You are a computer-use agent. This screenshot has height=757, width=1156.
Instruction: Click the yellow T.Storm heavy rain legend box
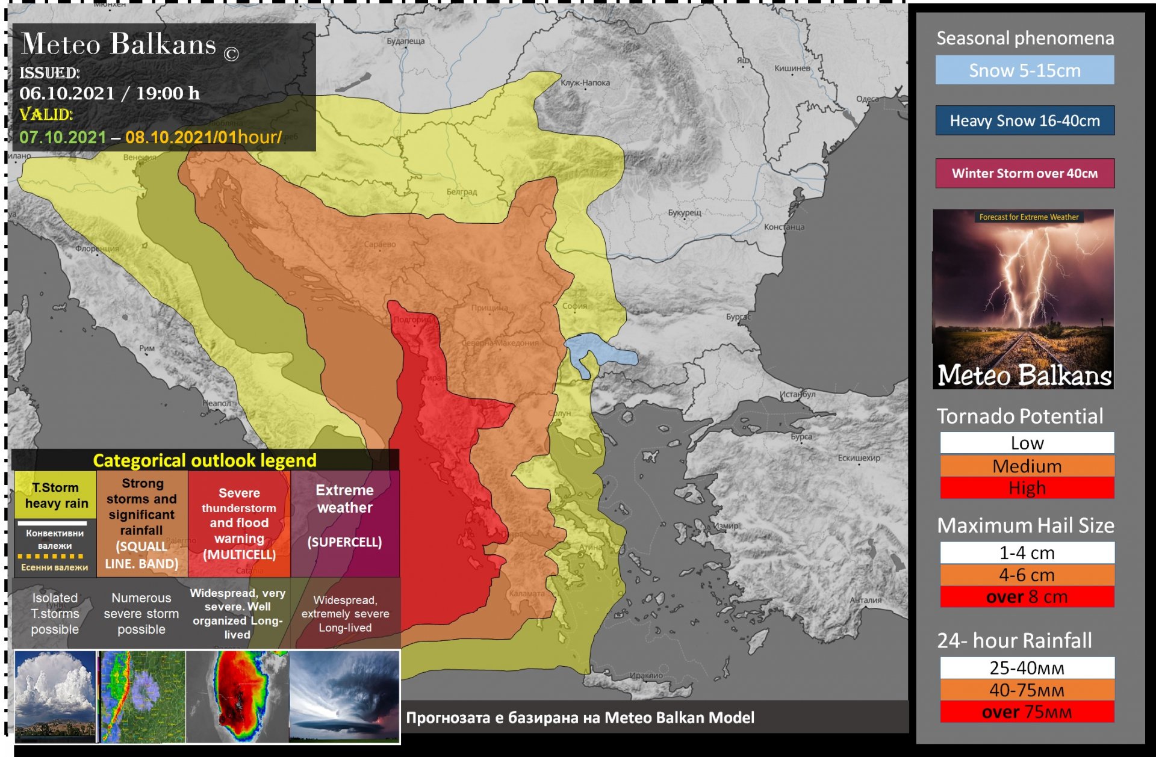[55, 495]
